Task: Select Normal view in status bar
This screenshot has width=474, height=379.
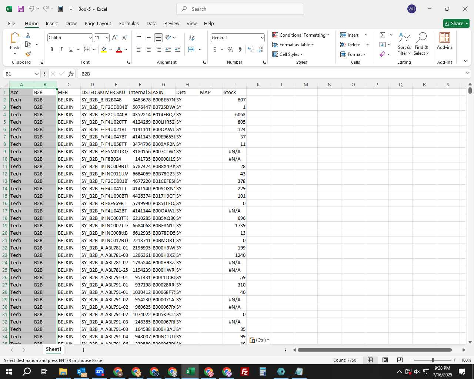Action: click(370, 360)
